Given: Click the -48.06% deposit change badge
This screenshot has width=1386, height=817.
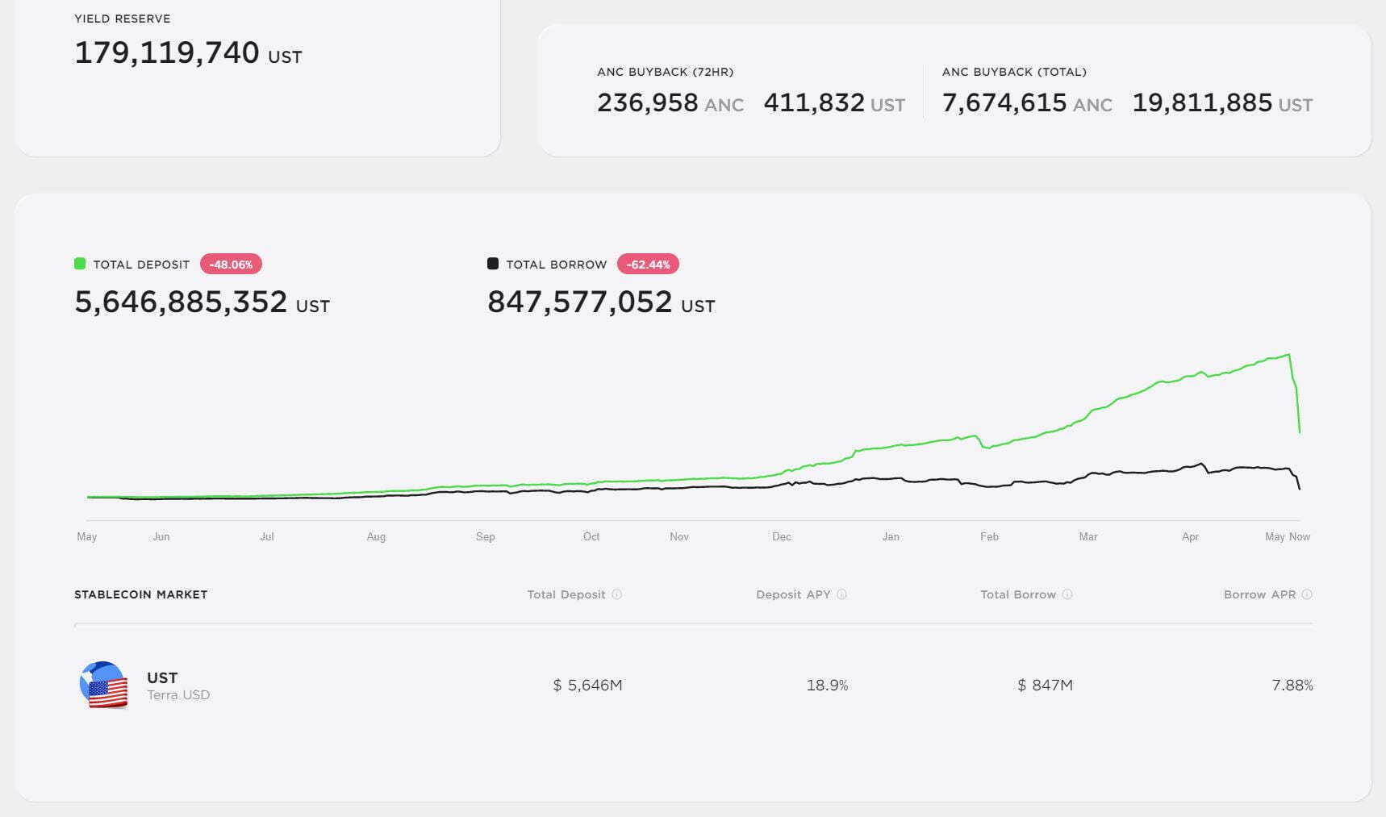Looking at the screenshot, I should [x=231, y=265].
